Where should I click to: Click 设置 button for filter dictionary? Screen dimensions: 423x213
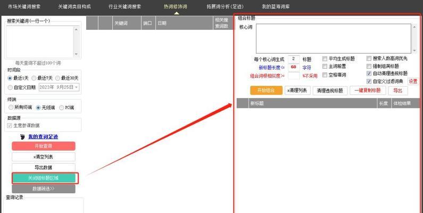pos(413,81)
